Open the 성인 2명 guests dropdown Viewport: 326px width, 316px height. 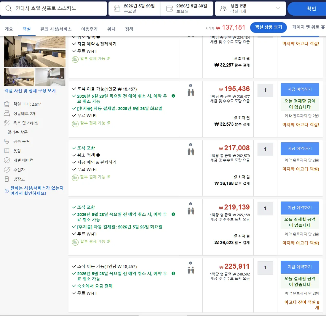250,9
